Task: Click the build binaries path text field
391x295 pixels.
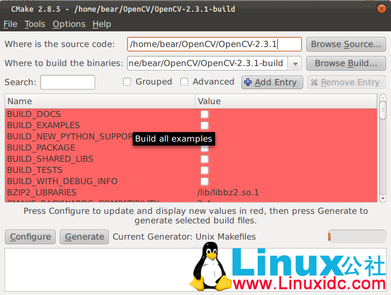Action: 208,64
